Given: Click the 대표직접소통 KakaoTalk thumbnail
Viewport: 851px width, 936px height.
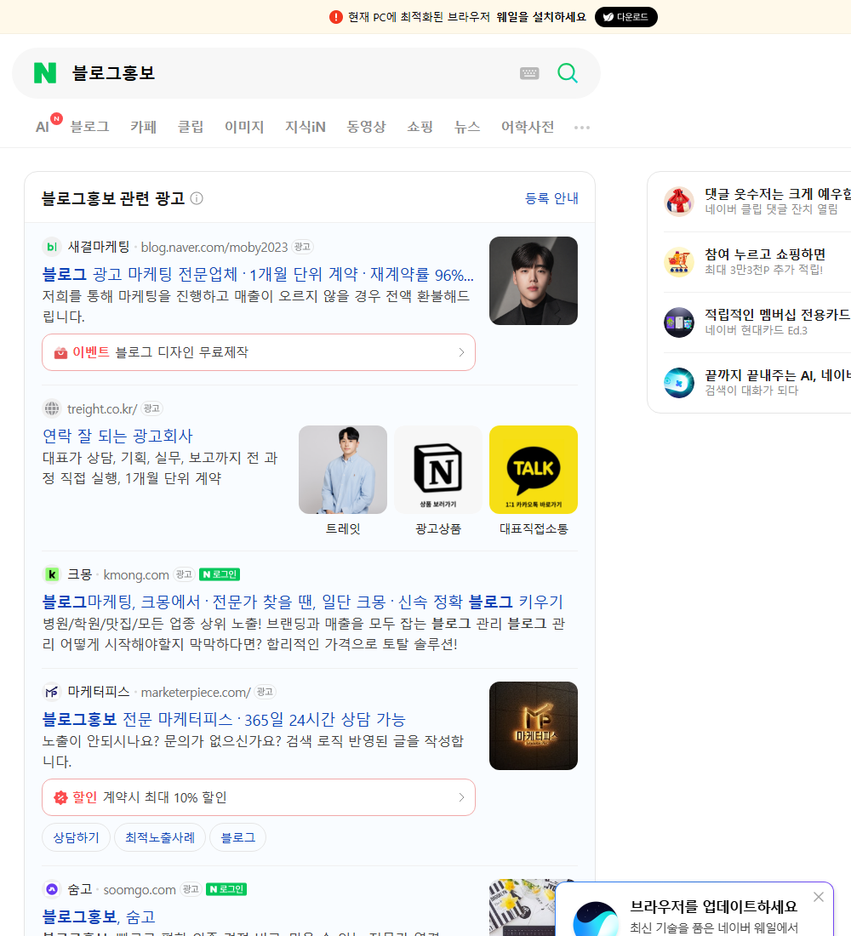Looking at the screenshot, I should tap(534, 470).
